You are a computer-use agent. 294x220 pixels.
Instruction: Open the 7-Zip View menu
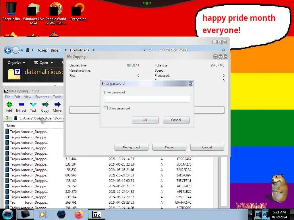(28, 97)
